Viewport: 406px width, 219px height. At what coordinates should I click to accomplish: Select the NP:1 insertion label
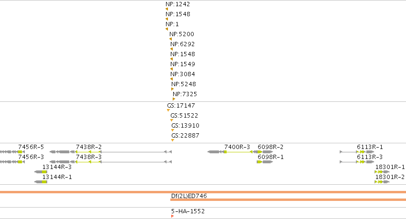tap(172, 24)
